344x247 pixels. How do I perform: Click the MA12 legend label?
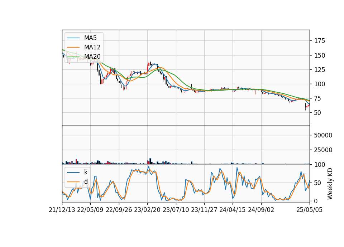pos(92,47)
